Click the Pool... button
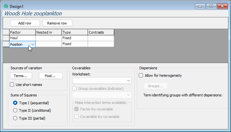 point(50,76)
